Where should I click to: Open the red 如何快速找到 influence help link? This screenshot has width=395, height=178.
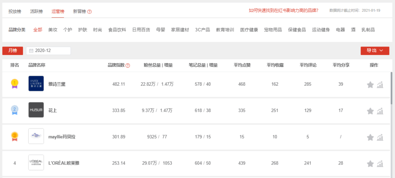pos(283,10)
